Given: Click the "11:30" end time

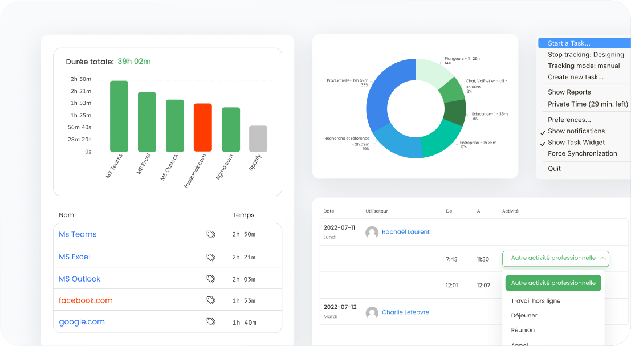Looking at the screenshot, I should [x=483, y=259].
